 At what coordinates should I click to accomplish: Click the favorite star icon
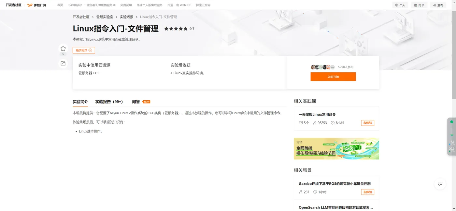point(63,49)
